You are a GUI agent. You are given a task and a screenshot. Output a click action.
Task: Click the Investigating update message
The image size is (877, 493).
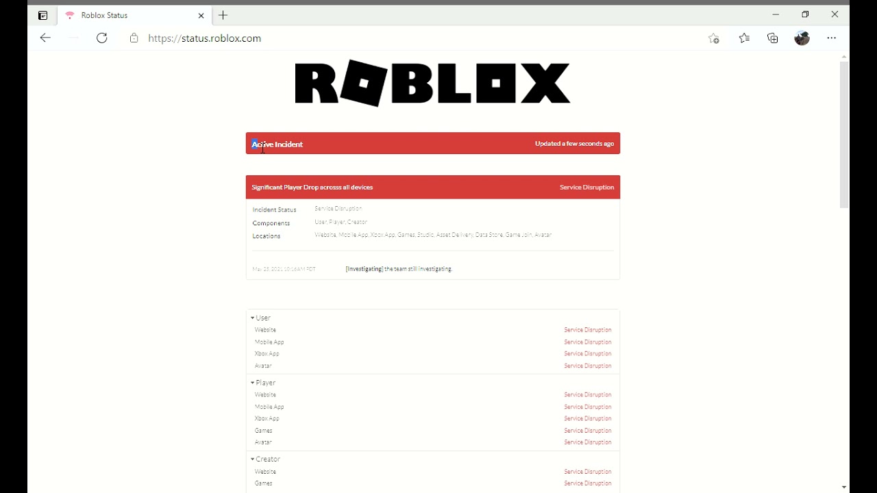click(x=399, y=269)
